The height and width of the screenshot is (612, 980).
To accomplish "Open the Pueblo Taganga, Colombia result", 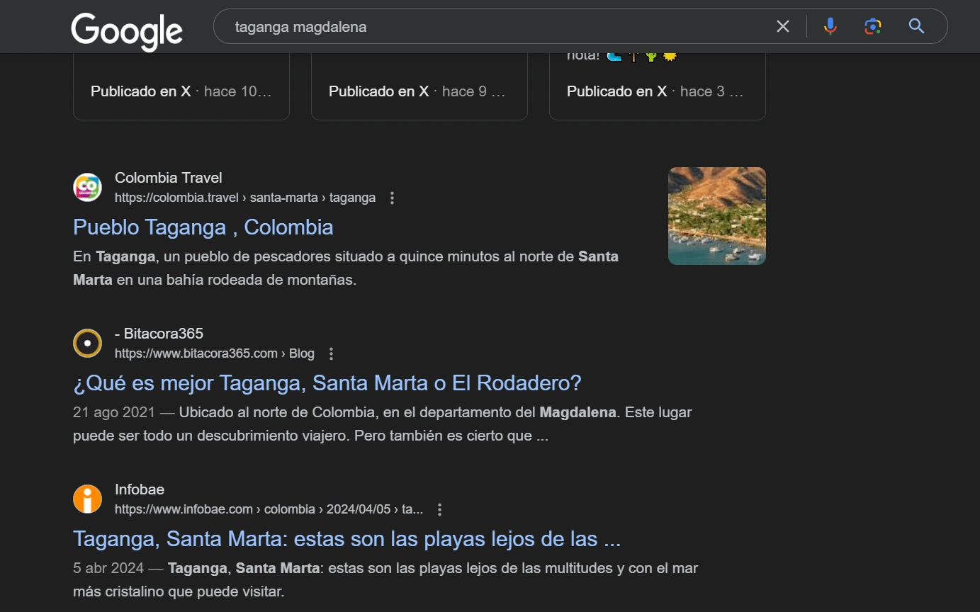I will pos(203,227).
